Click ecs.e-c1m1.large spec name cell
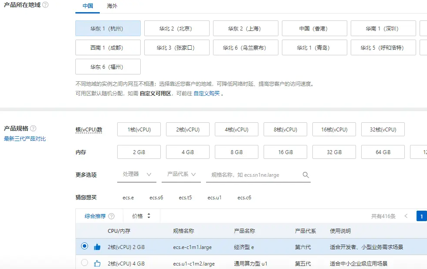This screenshot has height=269, width=427. tap(192, 247)
